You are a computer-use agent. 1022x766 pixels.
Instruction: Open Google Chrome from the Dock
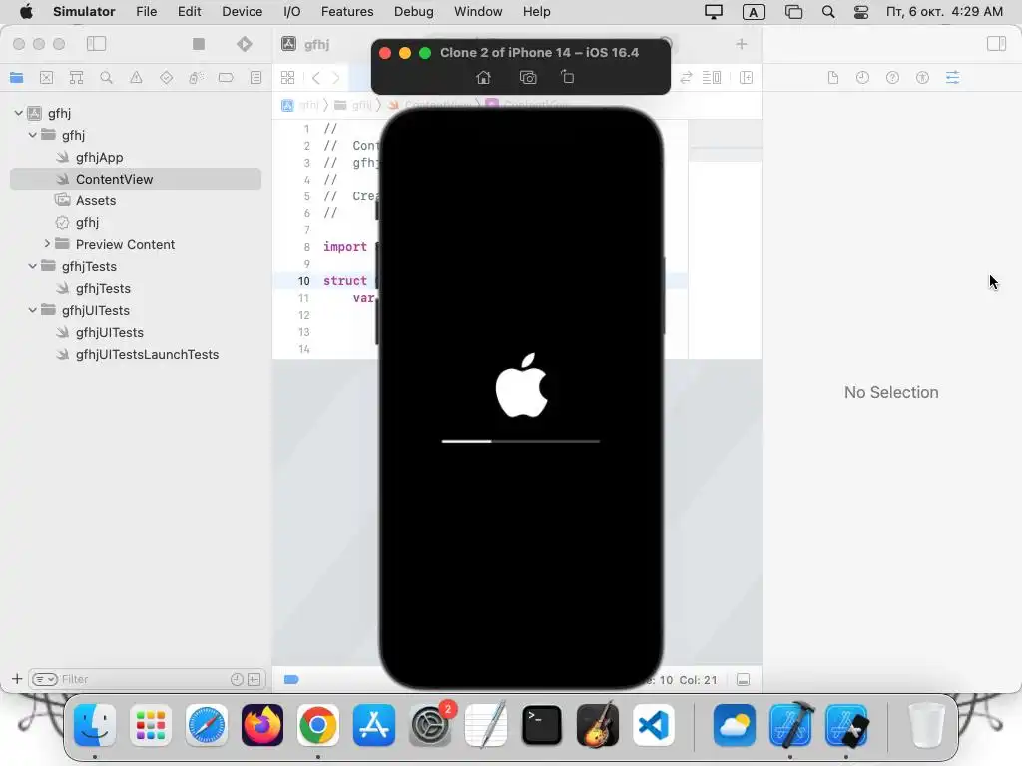pos(318,725)
